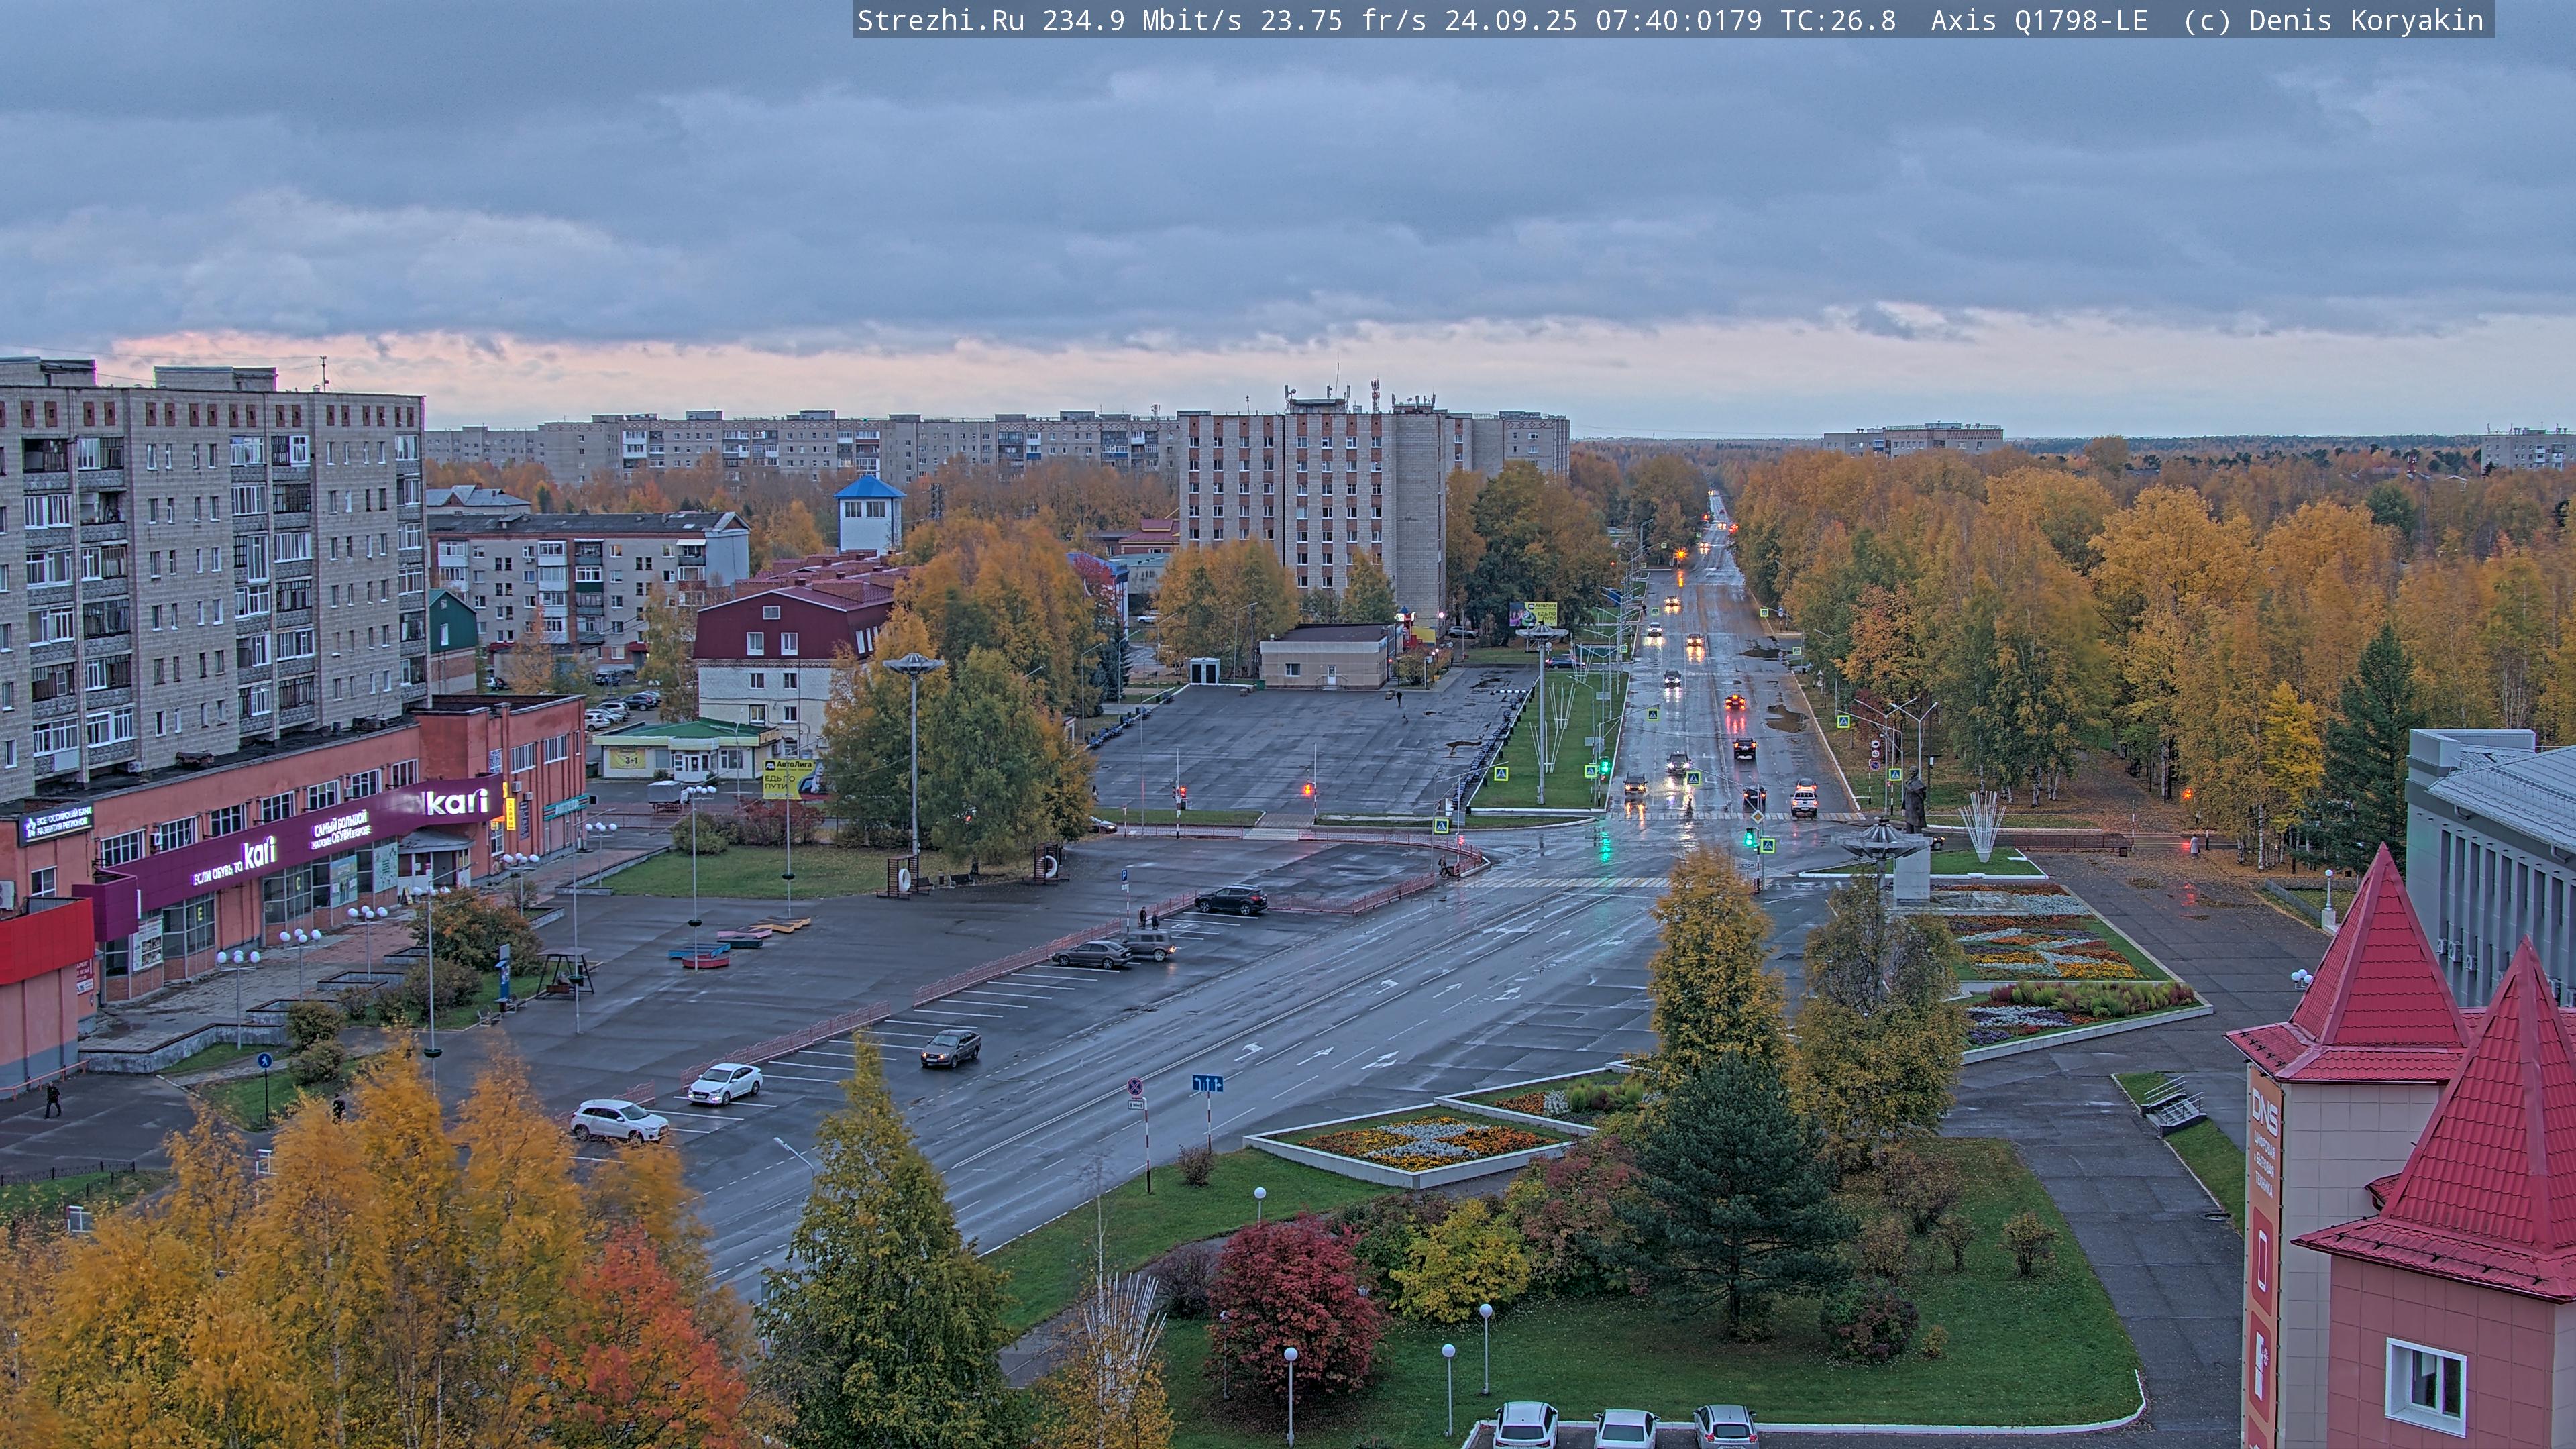Click the blue parking P sign at lot
2576x1449 pixels.
point(1125,874)
